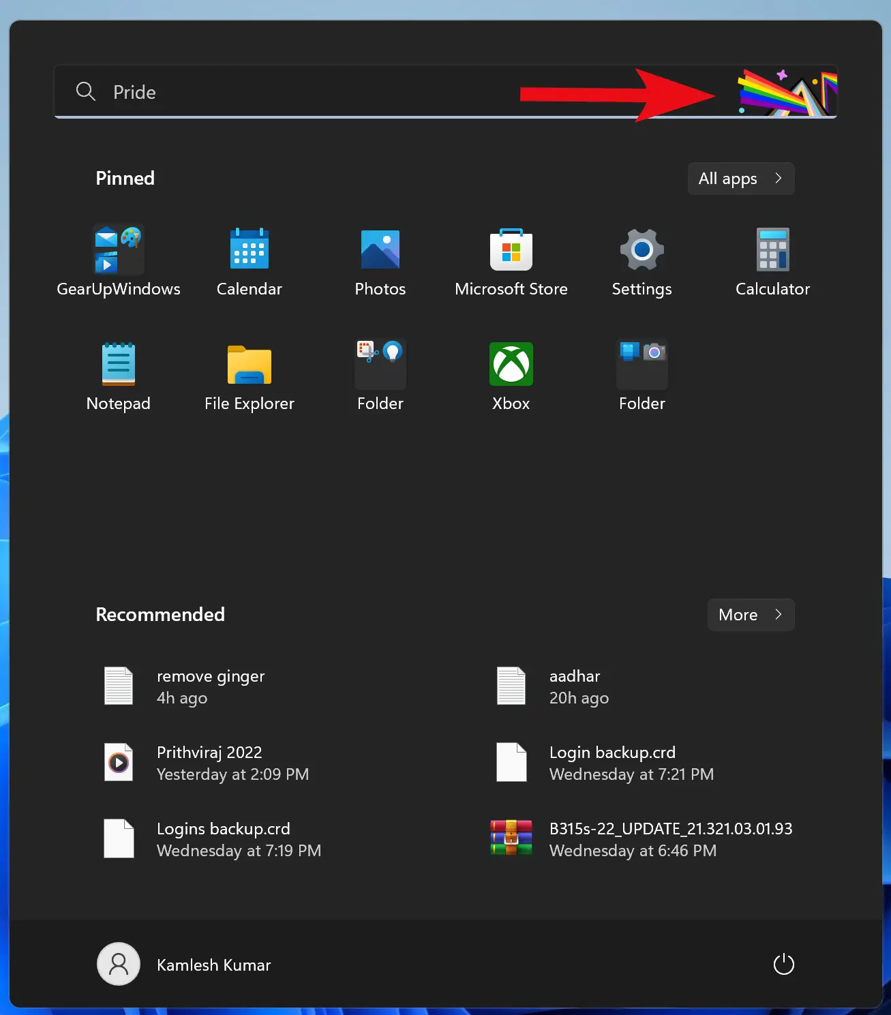This screenshot has height=1015, width=891.
Task: Expand the All apps list
Action: [x=741, y=179]
